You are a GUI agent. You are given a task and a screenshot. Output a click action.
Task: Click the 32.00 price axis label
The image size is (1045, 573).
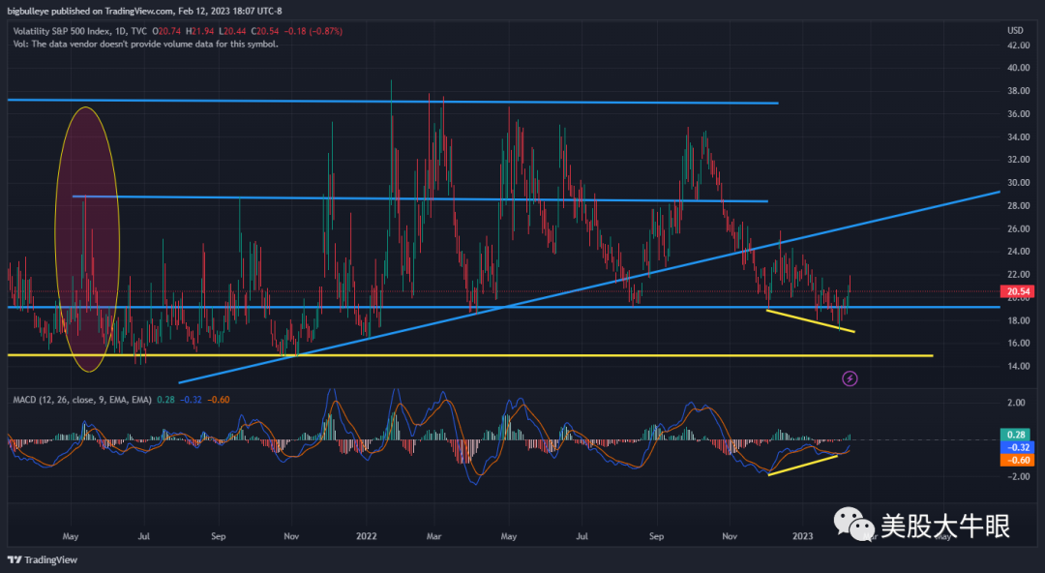click(x=1018, y=160)
